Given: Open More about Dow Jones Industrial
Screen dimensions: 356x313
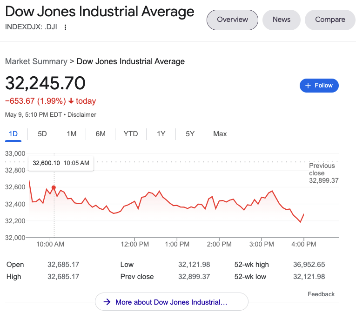Looking at the screenshot, I should pos(171,302).
